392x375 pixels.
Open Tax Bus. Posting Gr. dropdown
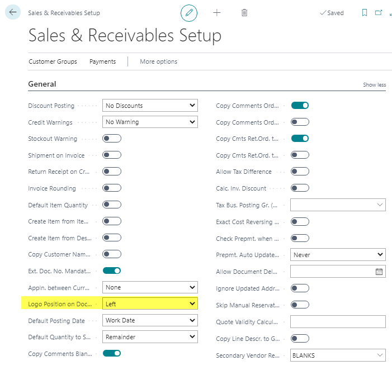pyautogui.click(x=338, y=205)
